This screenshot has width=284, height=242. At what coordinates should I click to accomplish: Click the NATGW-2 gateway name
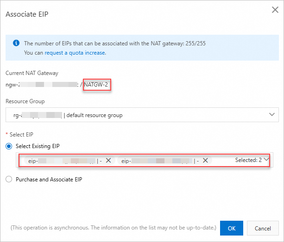click(96, 85)
